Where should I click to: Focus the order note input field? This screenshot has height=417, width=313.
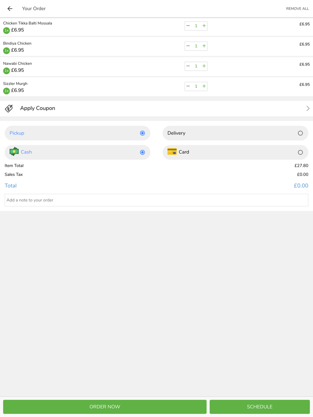156,200
